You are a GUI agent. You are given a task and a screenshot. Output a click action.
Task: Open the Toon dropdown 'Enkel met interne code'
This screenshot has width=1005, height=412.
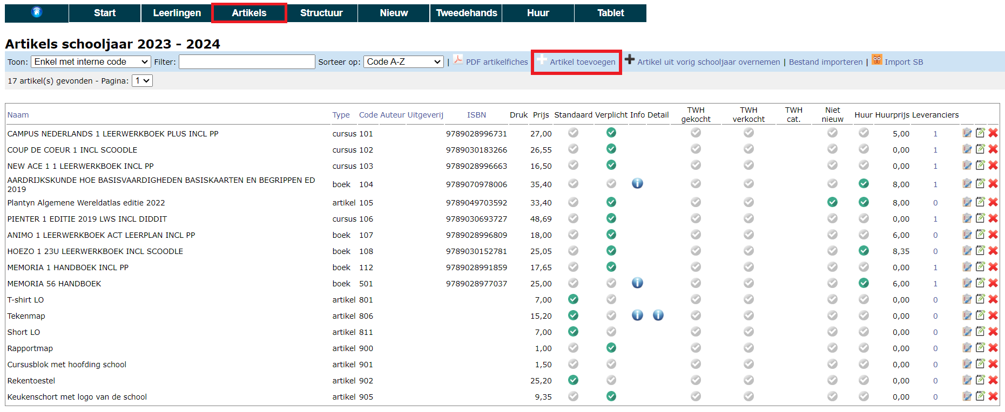pos(91,62)
